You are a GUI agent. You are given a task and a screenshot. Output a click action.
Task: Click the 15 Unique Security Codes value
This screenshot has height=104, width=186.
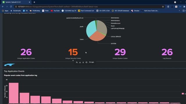click(73, 52)
